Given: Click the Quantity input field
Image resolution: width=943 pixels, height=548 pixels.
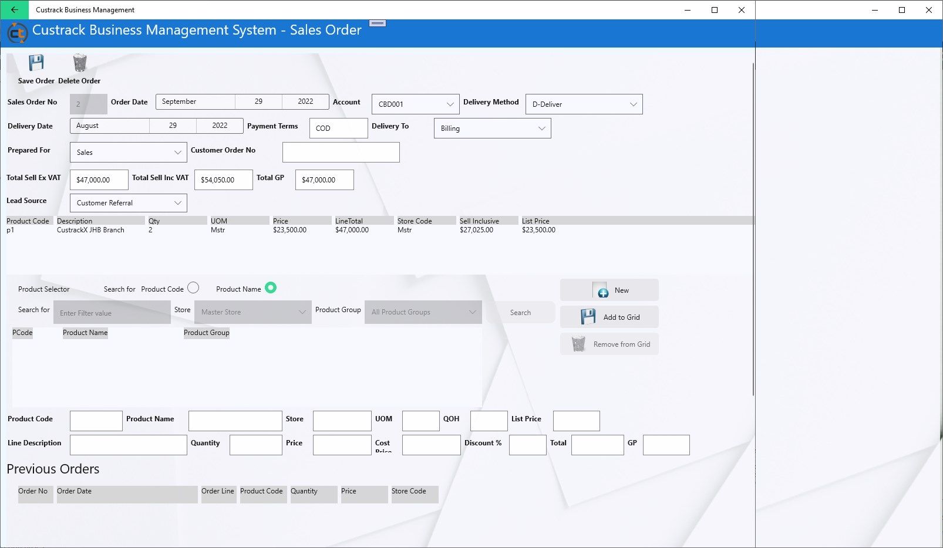Looking at the screenshot, I should coord(256,445).
